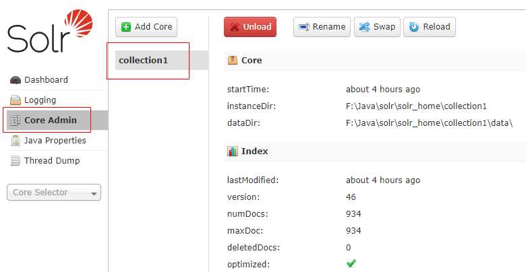
Task: Click the Thread Dump icon
Action: tap(16, 161)
